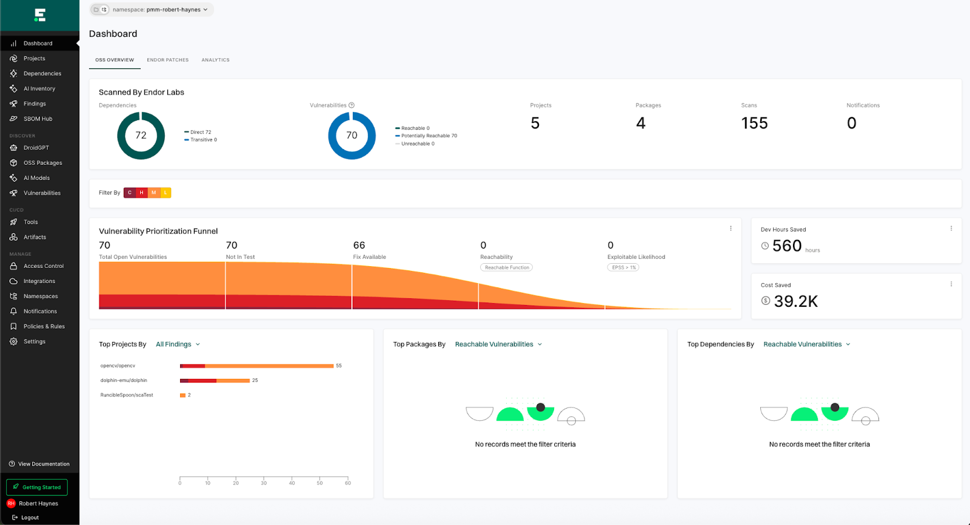
Task: Click the Dashboard bar-chart icon in sidebar
Action: tap(13, 44)
